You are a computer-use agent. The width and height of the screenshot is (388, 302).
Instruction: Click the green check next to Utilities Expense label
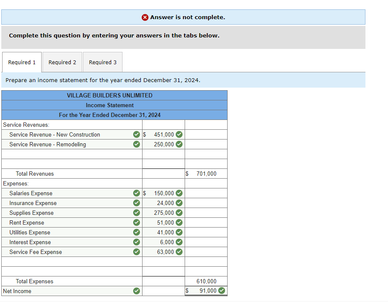tap(136, 232)
